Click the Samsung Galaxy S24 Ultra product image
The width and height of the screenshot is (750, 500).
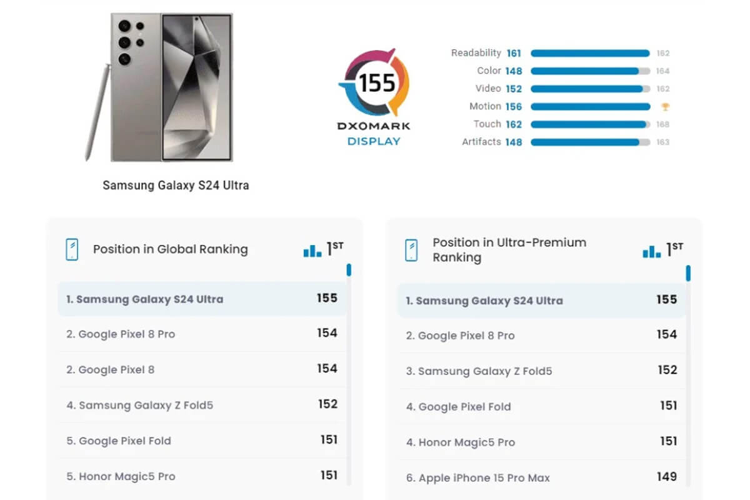tap(159, 87)
